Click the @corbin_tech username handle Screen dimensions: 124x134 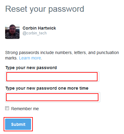point(35,33)
